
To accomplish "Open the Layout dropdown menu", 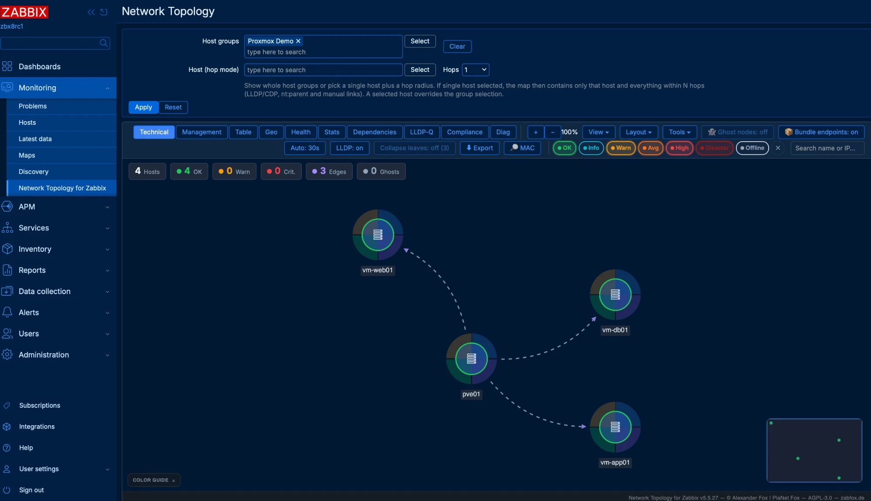I will pyautogui.click(x=638, y=132).
